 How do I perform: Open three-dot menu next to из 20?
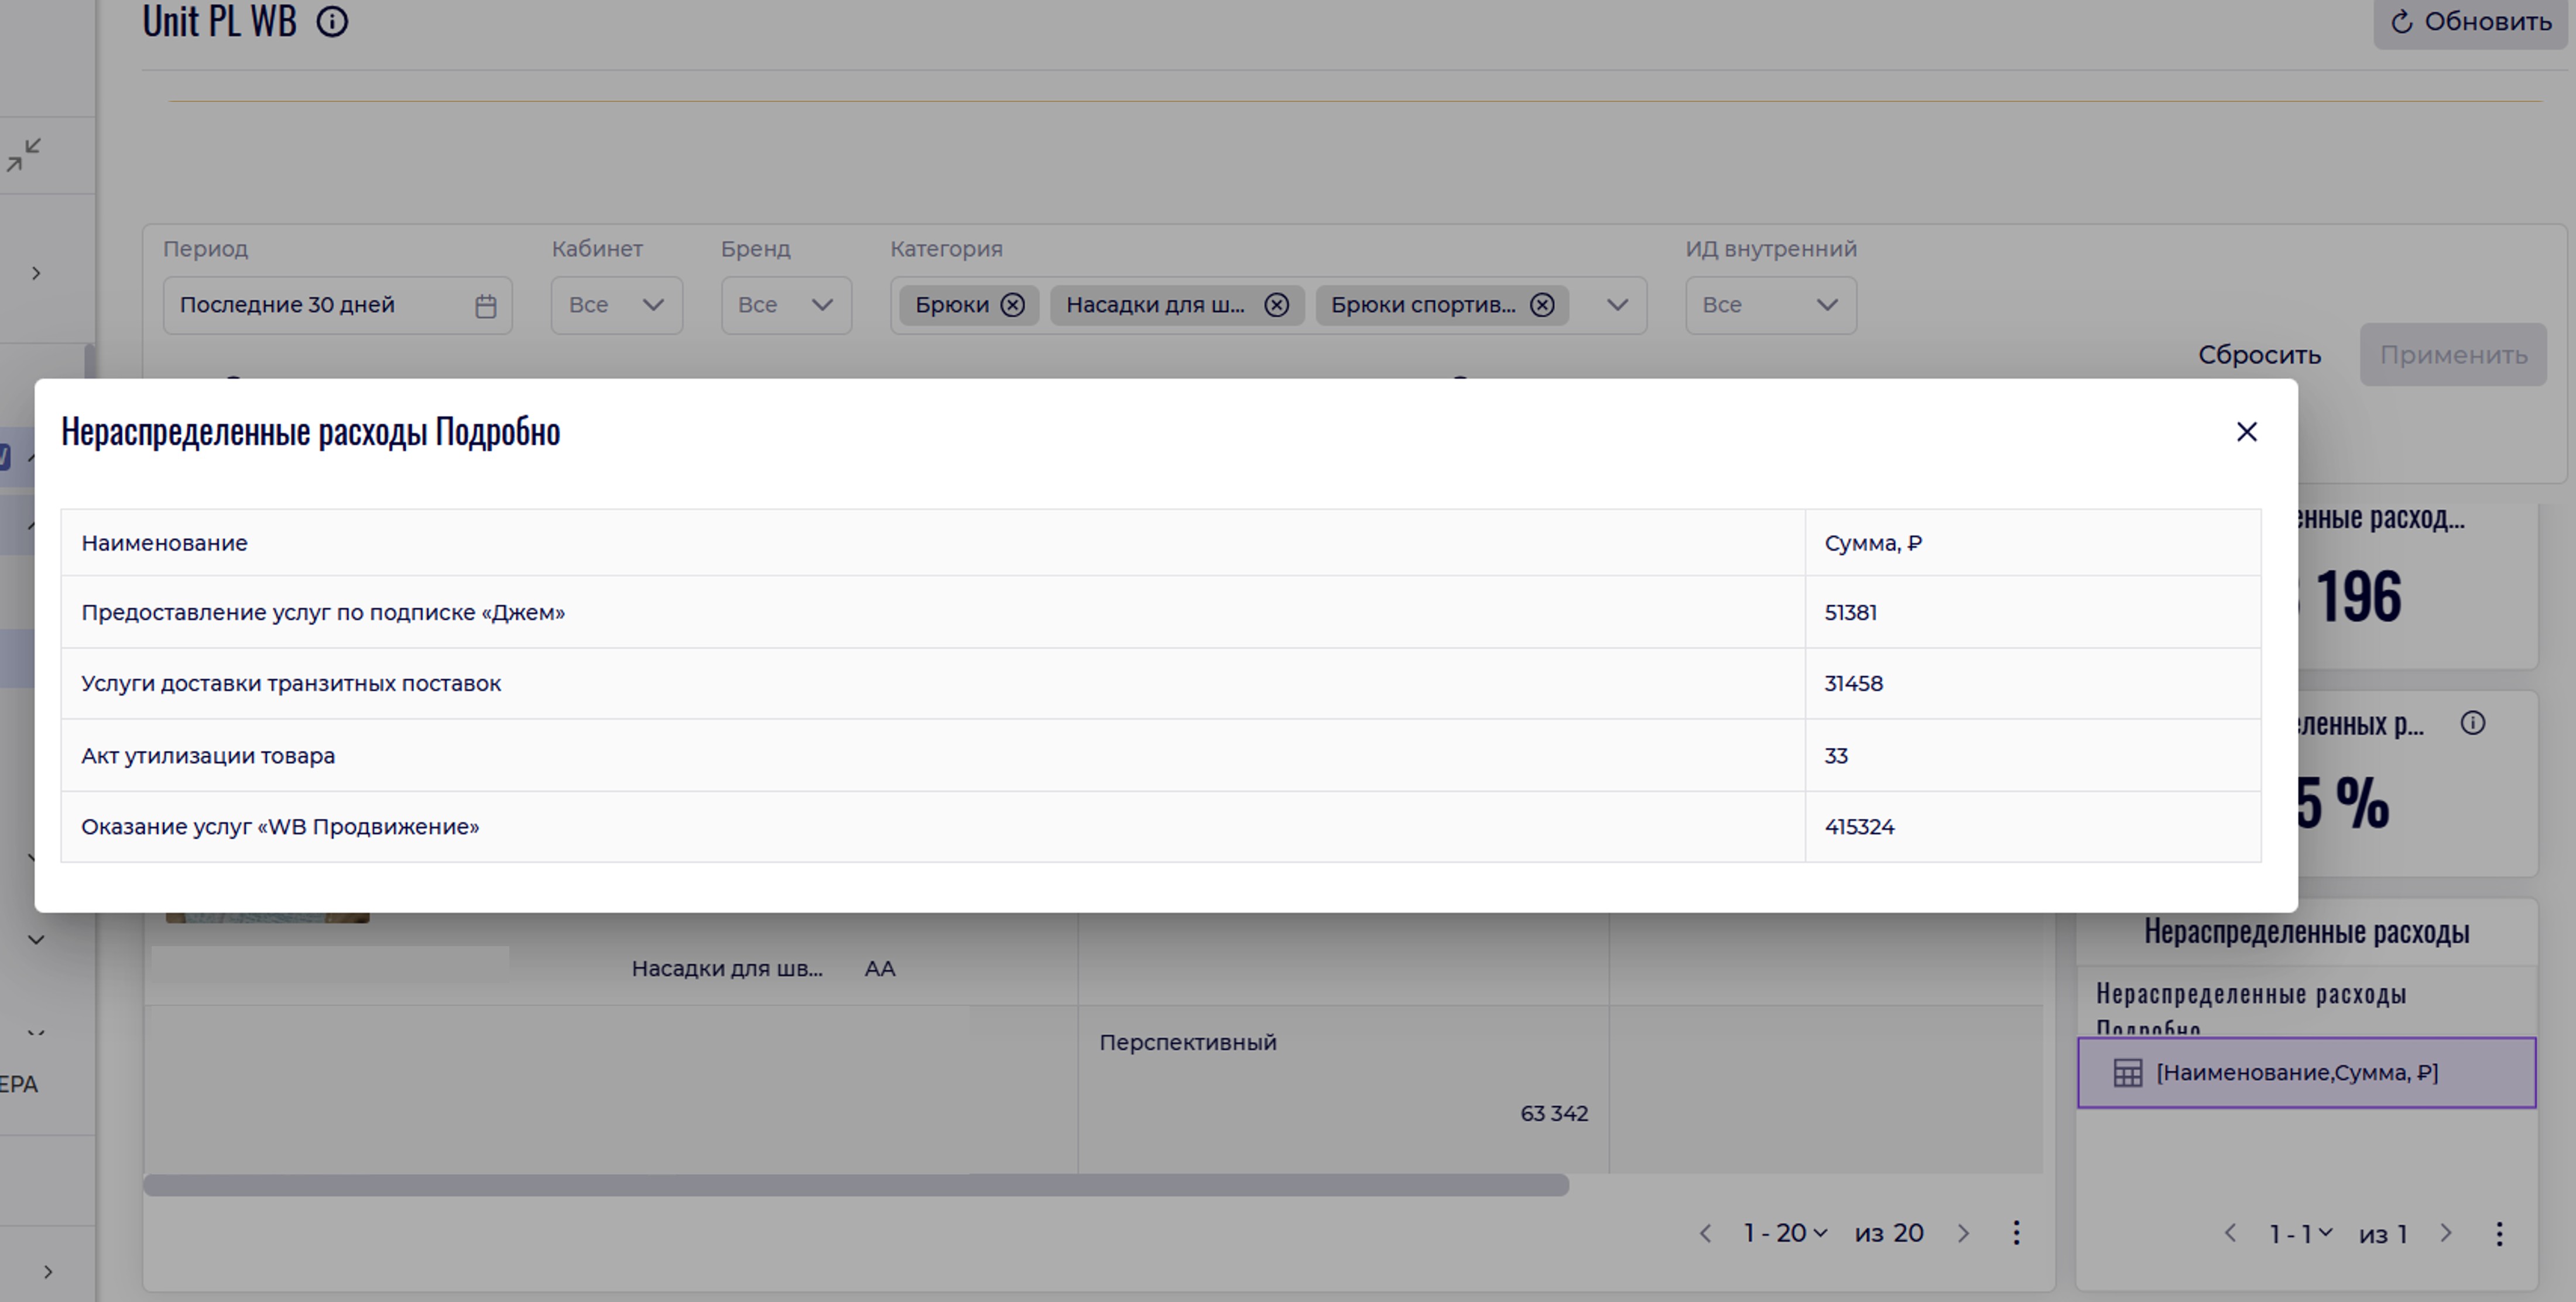click(2016, 1233)
